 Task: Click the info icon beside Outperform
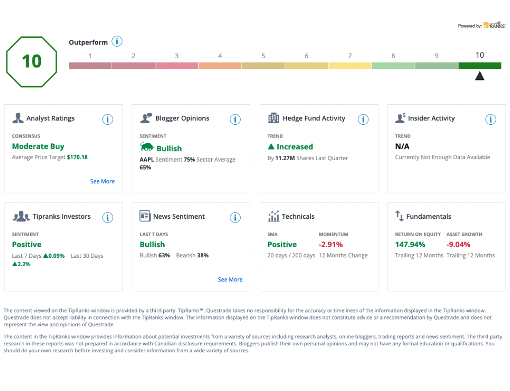[x=117, y=42]
